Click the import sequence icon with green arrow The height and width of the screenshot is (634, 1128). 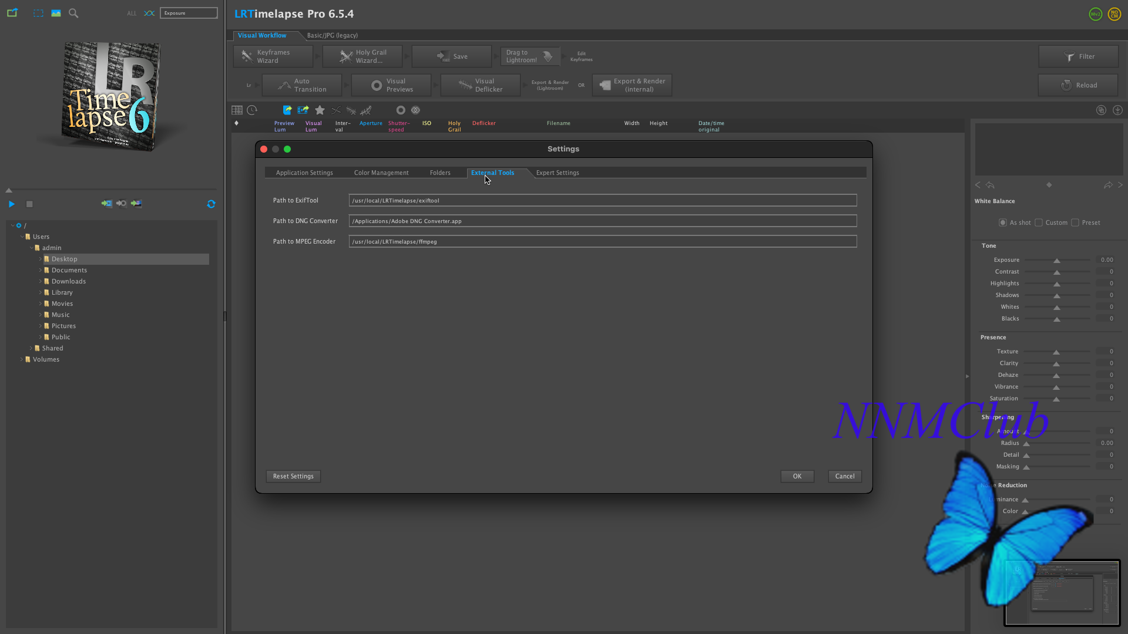(x=106, y=204)
